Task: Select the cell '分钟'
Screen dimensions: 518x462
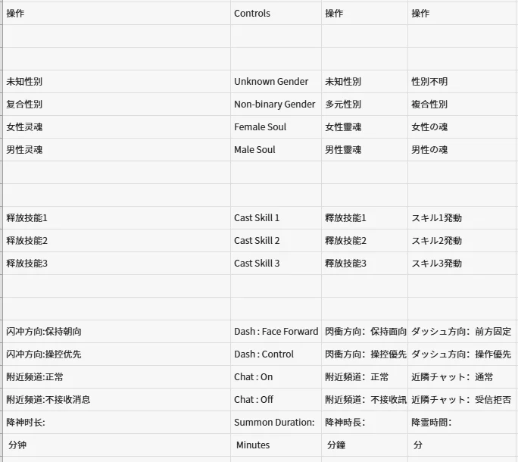Action: click(117, 445)
